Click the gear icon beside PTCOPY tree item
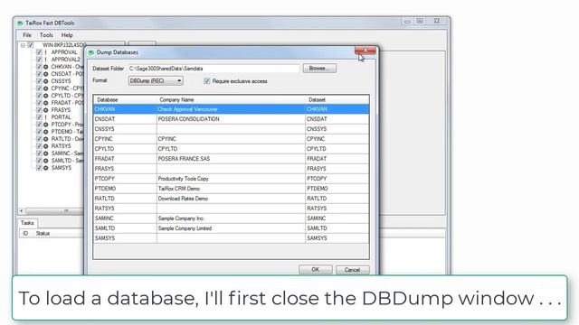Image resolution: width=579 pixels, height=325 pixels. 46,125
